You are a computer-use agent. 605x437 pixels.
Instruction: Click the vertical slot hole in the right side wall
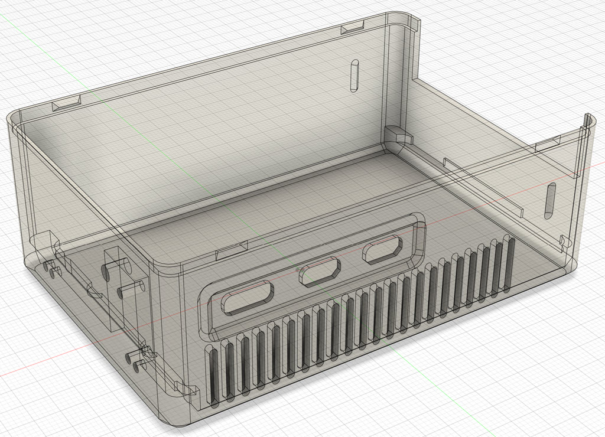(x=550, y=201)
